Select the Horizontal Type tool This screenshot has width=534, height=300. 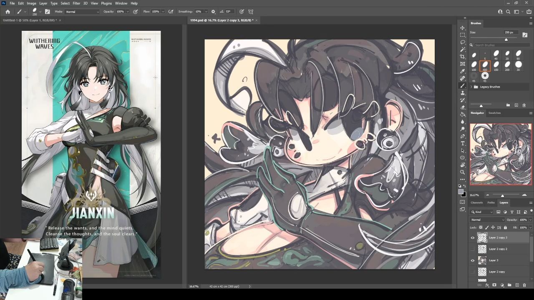(x=463, y=143)
